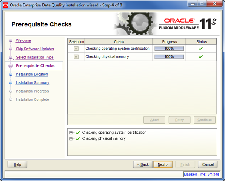The image size is (225, 181).
Task: Toggle checkbox for operating system certification check
Action: 76,49
